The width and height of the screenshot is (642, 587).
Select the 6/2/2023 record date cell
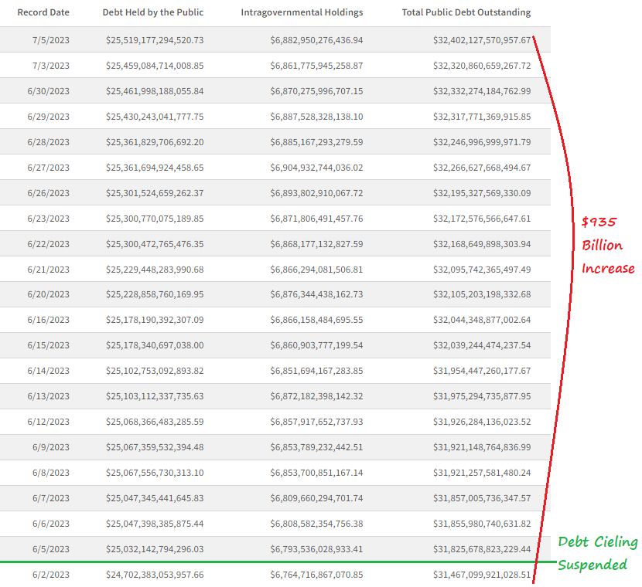pos(51,575)
